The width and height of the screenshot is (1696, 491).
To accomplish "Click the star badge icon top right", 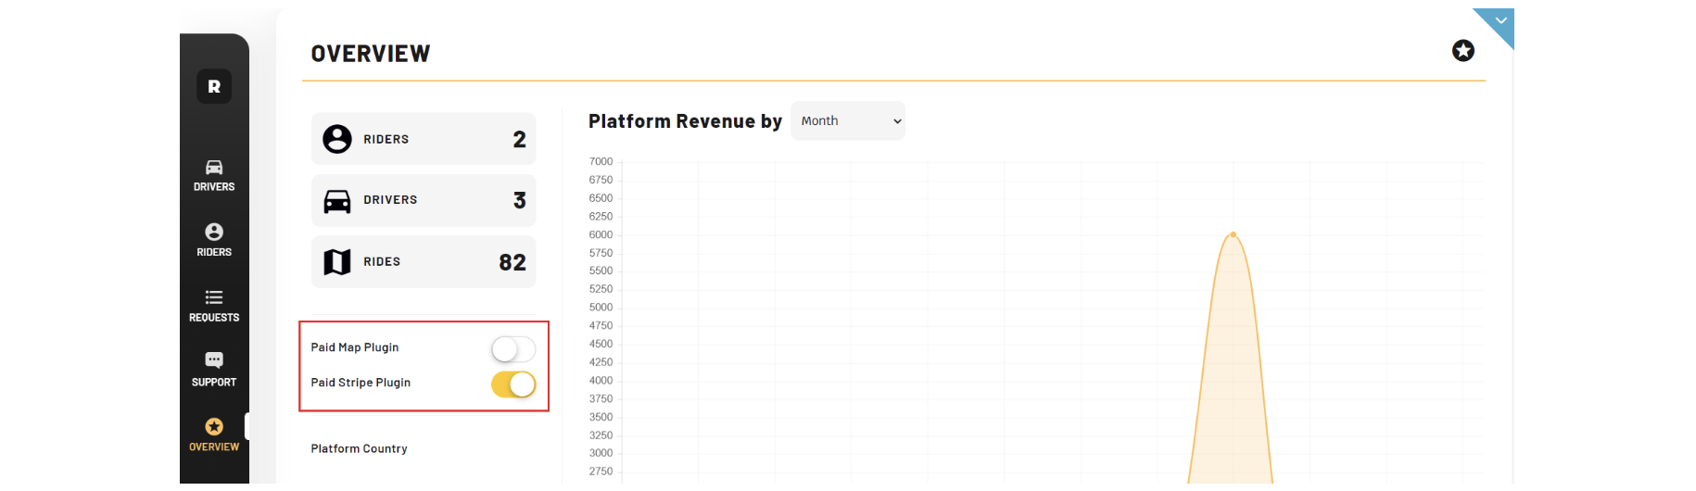I will coord(1462,51).
